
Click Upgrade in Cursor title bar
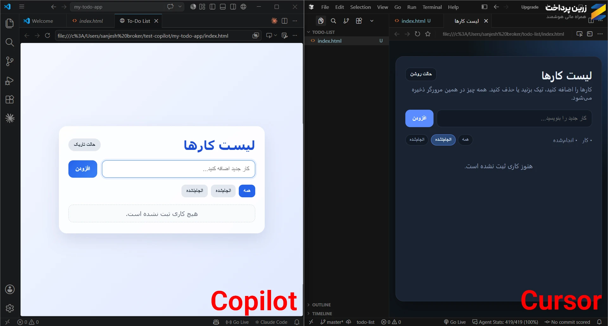click(x=530, y=7)
